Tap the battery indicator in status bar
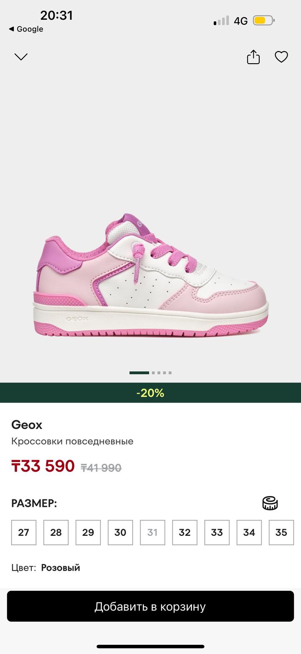Viewport: 301px width, 654px height. point(264,21)
